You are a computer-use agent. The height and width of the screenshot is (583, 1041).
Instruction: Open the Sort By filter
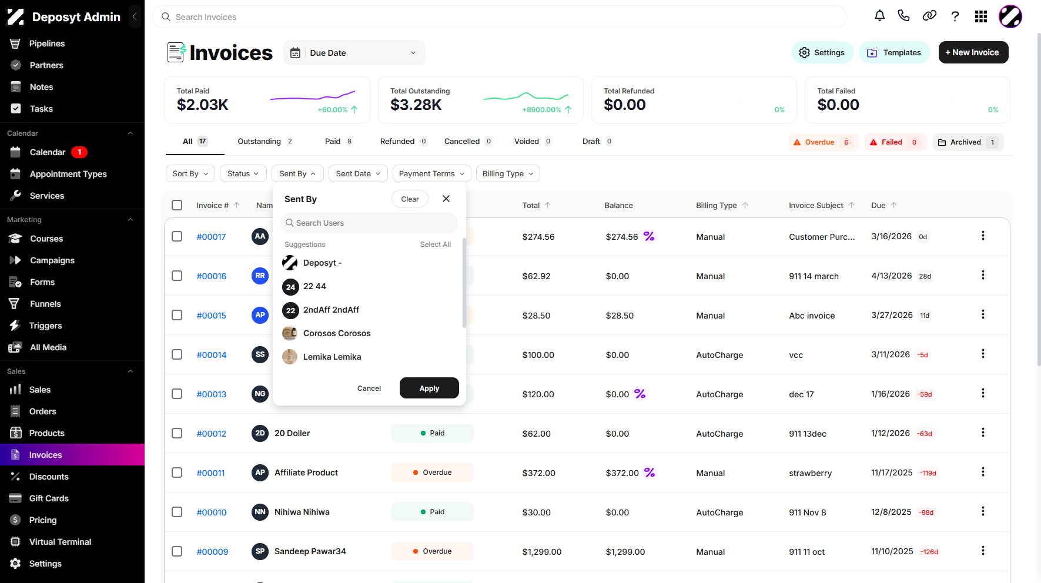point(190,173)
